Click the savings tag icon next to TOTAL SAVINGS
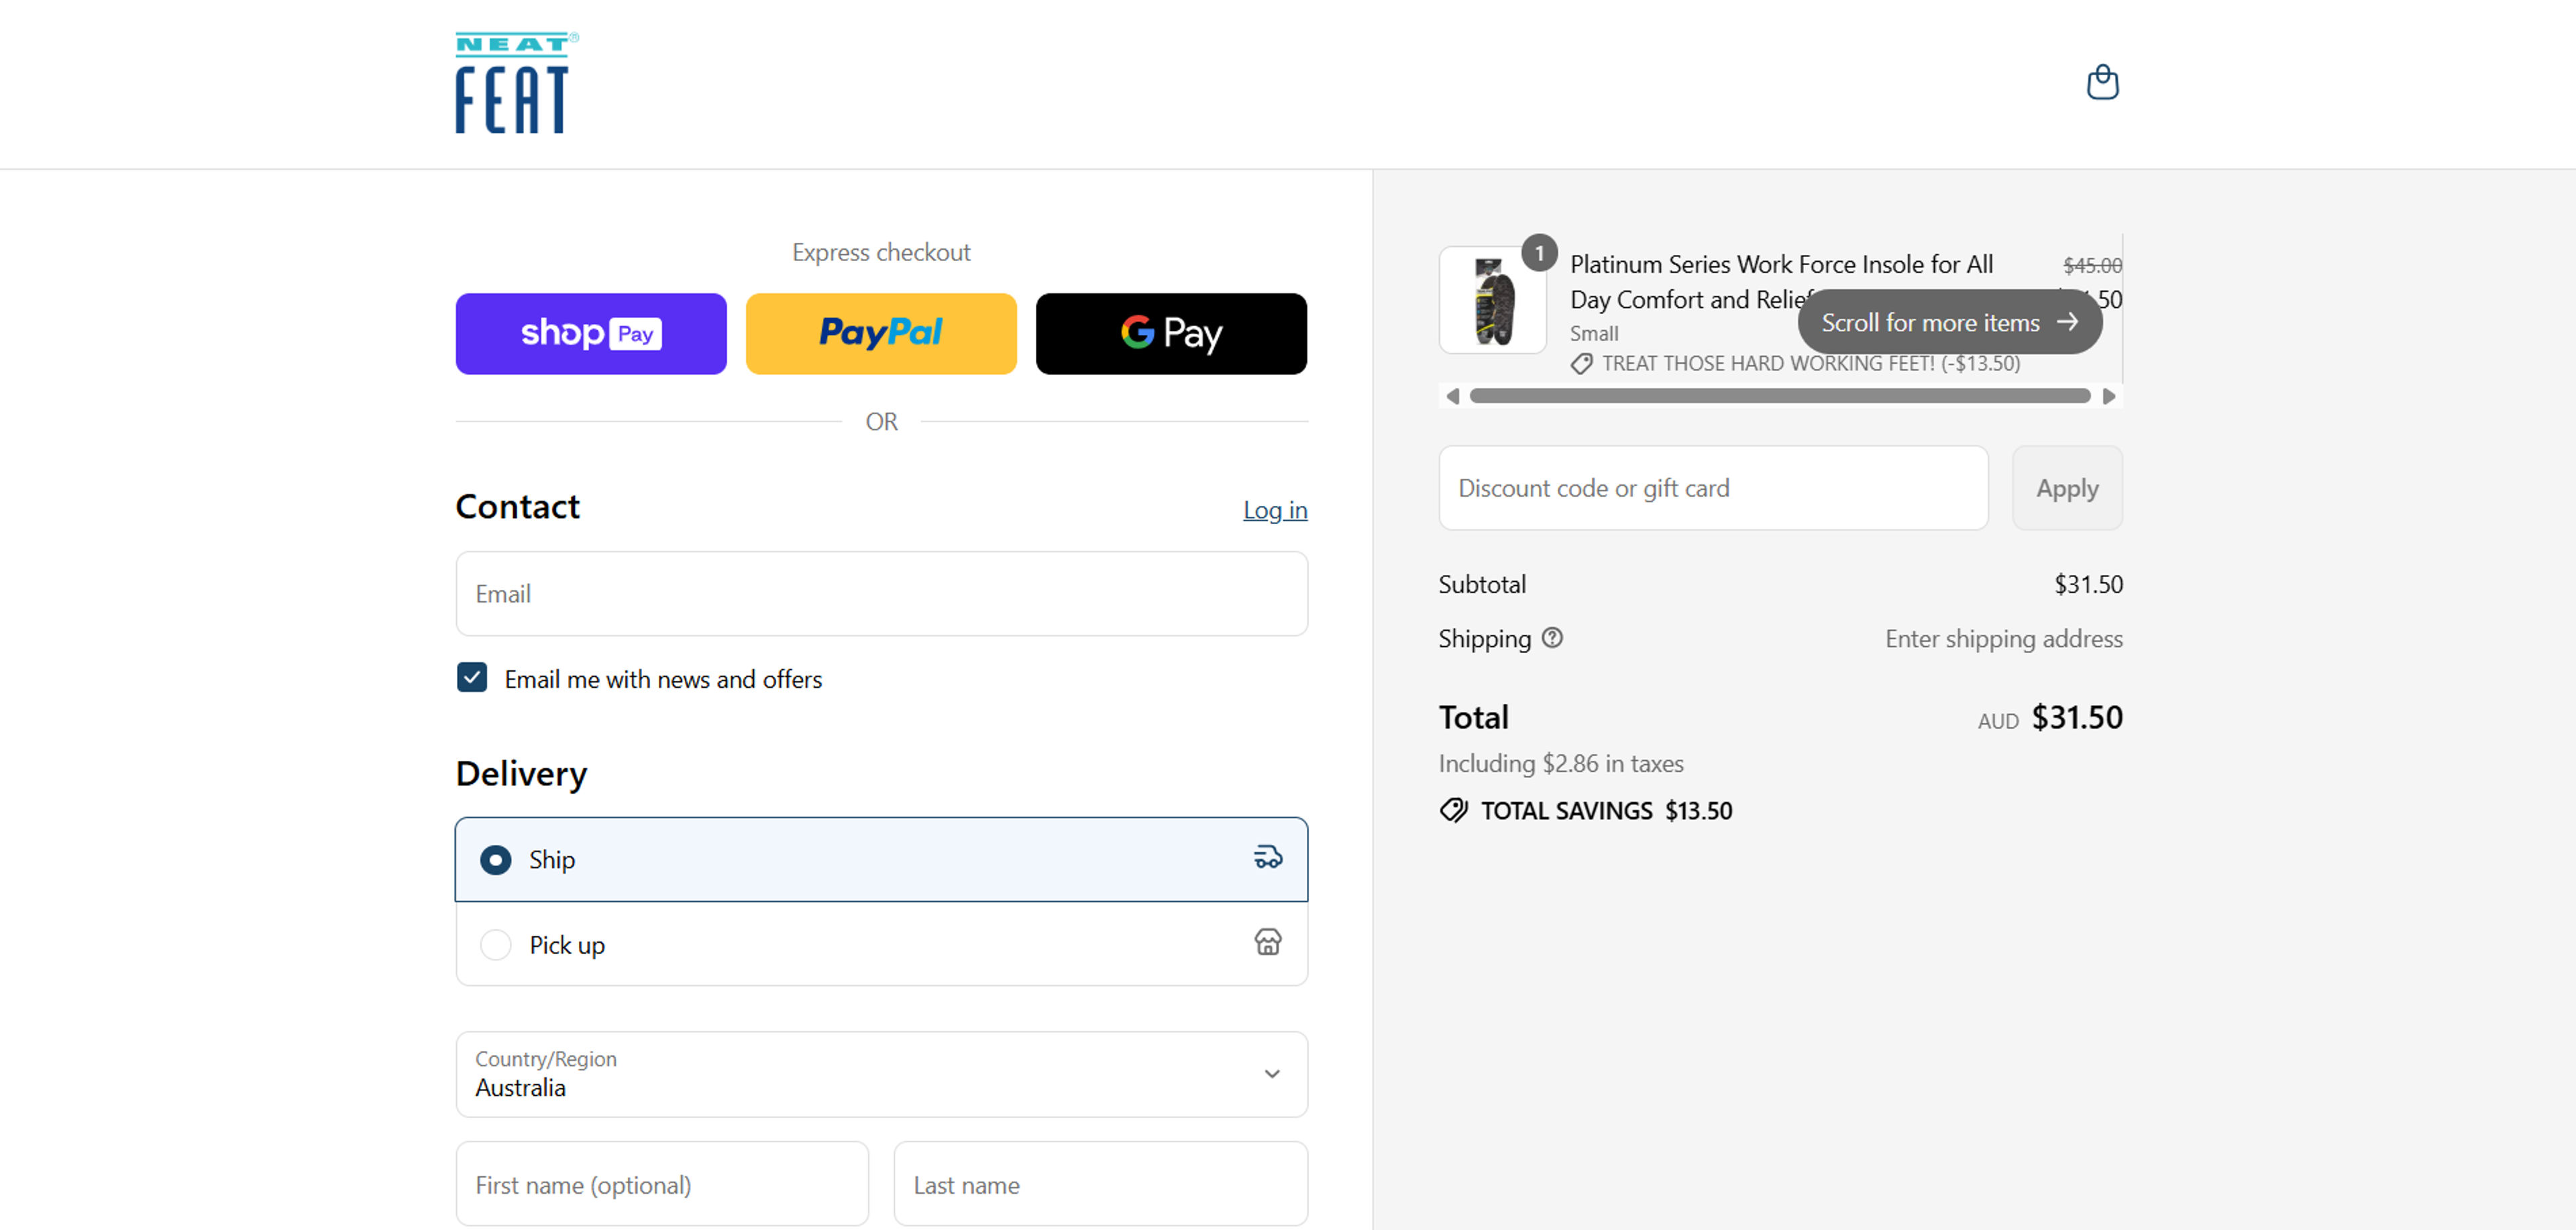Screen dimensions: 2576x1230 [1453, 811]
